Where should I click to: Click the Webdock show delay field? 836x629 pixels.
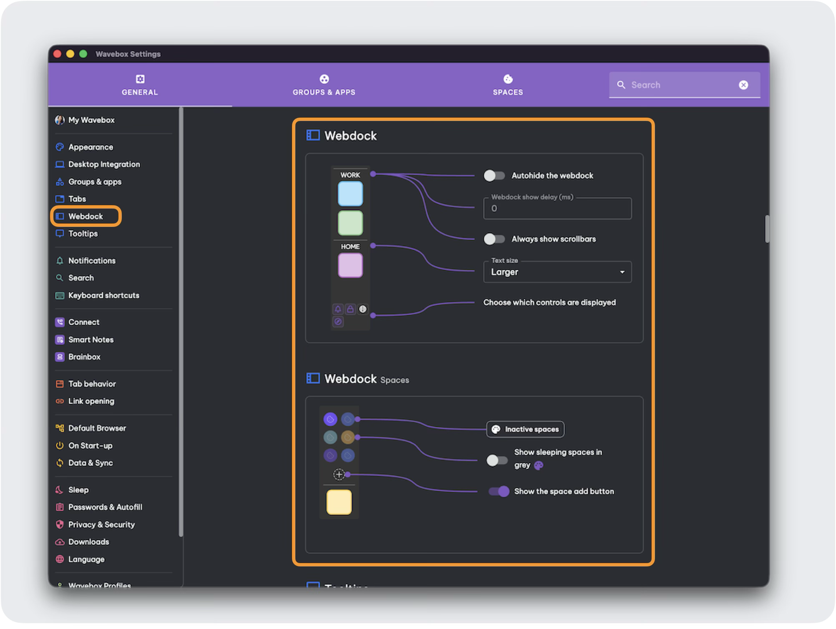point(557,209)
